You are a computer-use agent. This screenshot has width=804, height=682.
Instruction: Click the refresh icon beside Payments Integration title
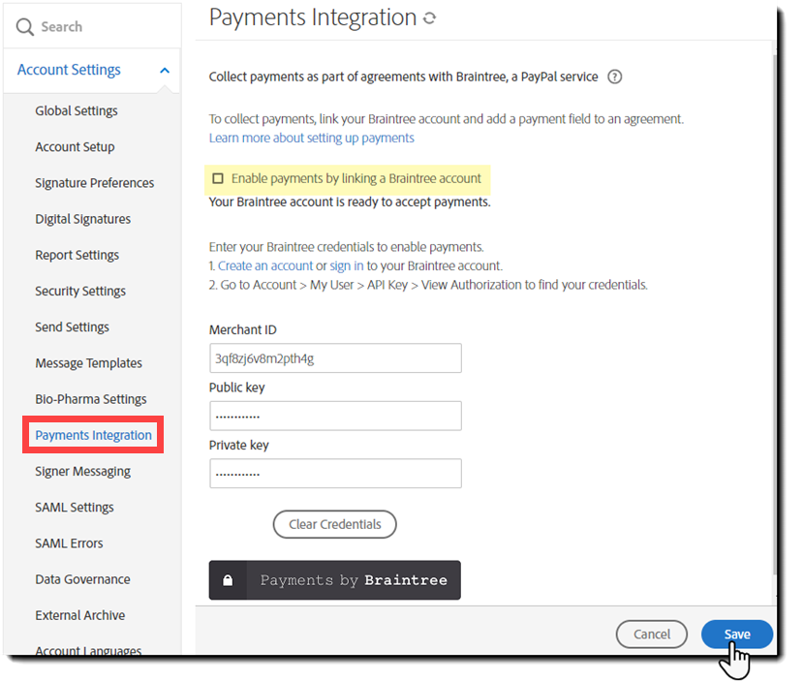430,18
